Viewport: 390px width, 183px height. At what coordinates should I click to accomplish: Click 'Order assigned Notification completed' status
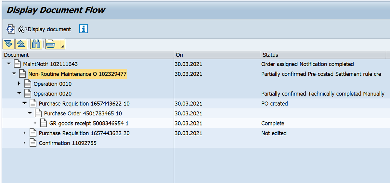307,64
